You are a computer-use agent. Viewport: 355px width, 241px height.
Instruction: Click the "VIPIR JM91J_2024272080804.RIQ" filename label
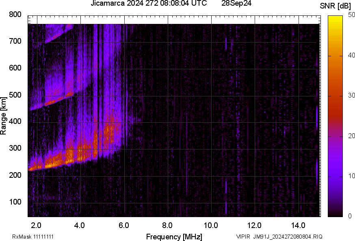point(279,237)
